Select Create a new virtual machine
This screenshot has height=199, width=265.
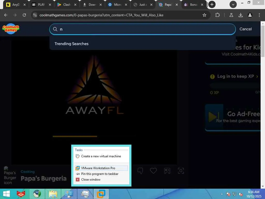coord(101,156)
